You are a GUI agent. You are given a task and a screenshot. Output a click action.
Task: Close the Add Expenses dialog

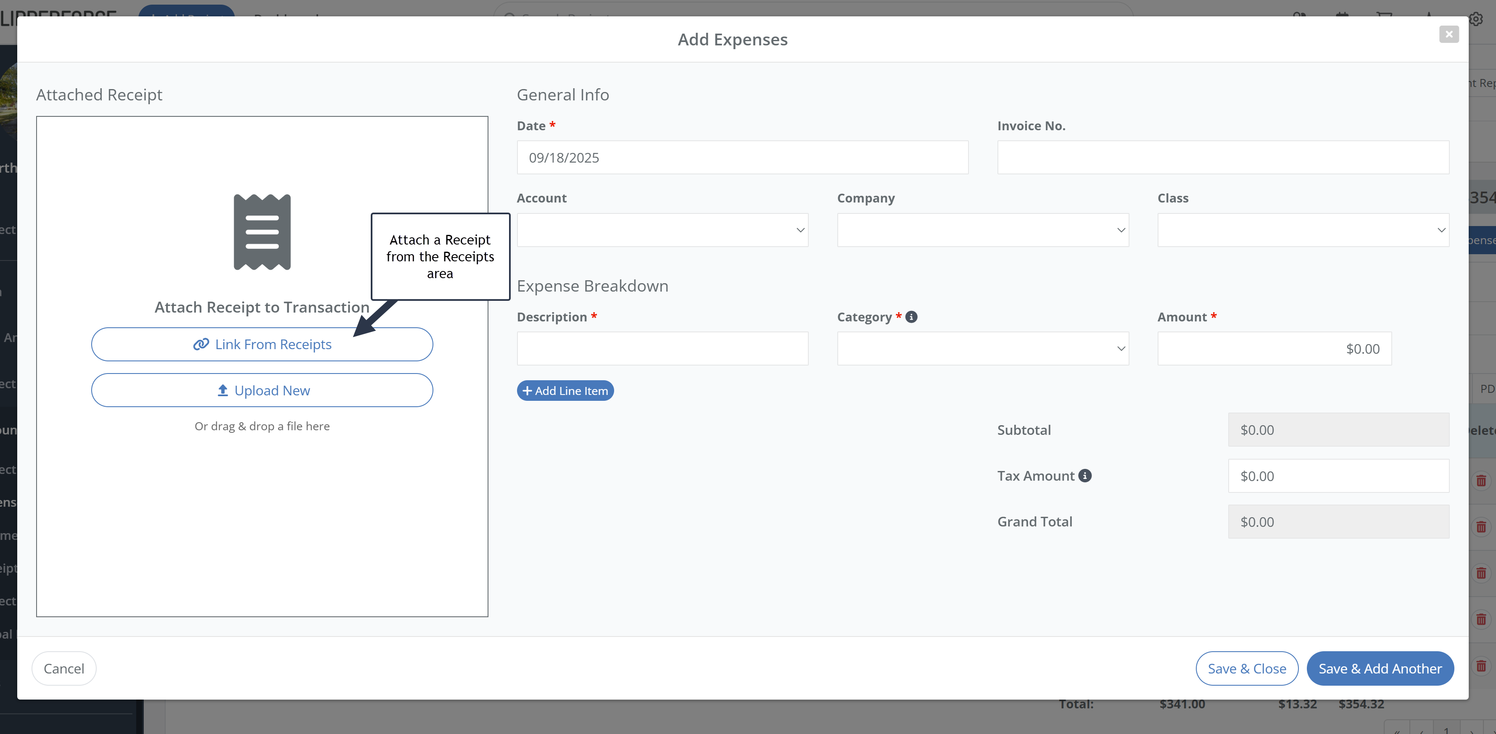pos(1449,34)
